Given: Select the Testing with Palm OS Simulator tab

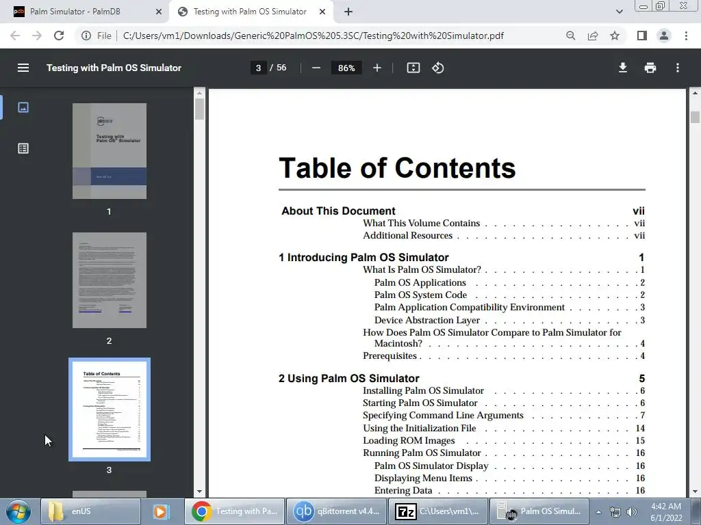Looking at the screenshot, I should (x=250, y=12).
